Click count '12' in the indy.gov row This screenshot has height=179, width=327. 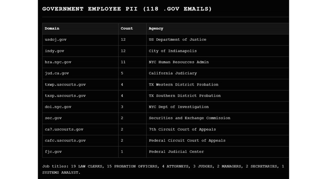(132, 51)
